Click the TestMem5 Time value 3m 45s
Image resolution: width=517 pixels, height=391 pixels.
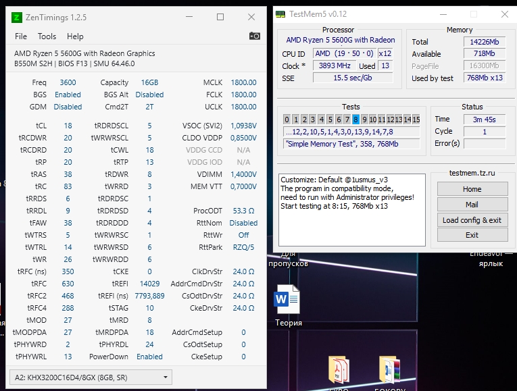485,120
